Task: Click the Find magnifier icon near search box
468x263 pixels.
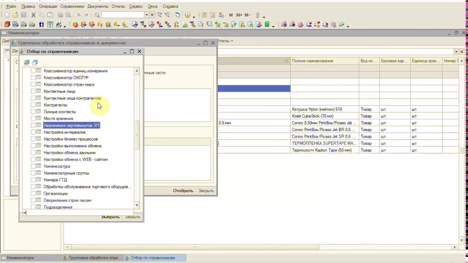Action: [x=97, y=15]
